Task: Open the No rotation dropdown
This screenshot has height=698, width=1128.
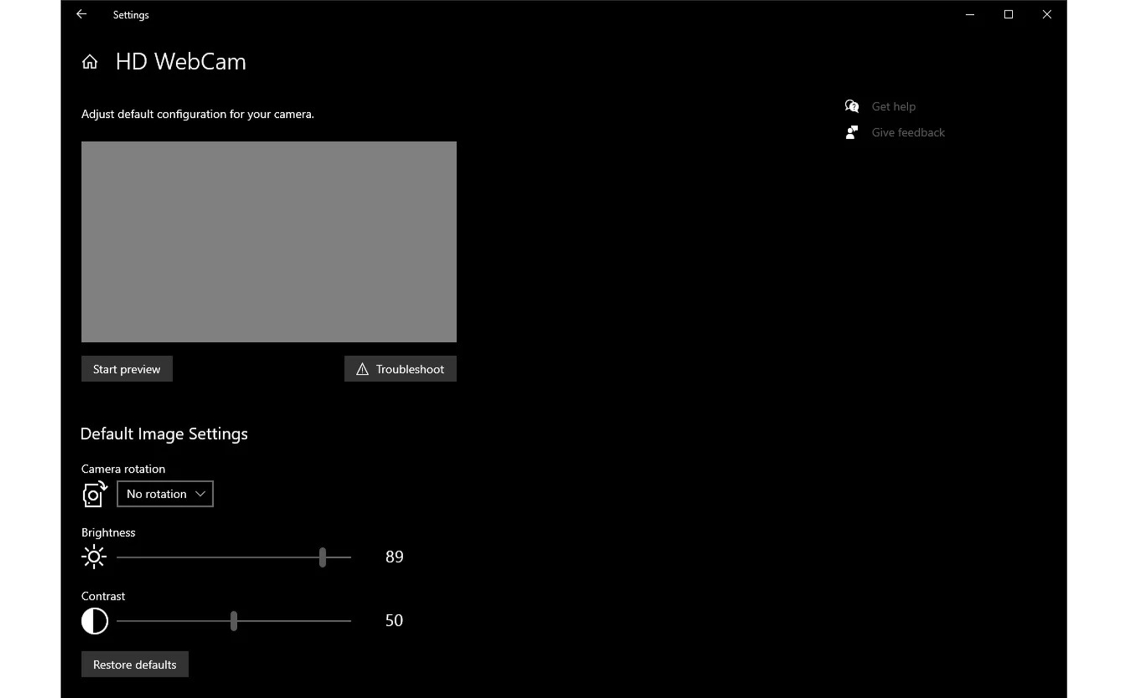Action: pos(165,494)
